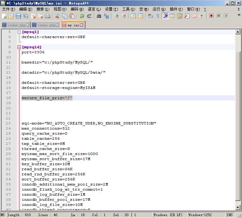Open the Replace toolbar icon
This screenshot has width=242, height=218.
106,16
